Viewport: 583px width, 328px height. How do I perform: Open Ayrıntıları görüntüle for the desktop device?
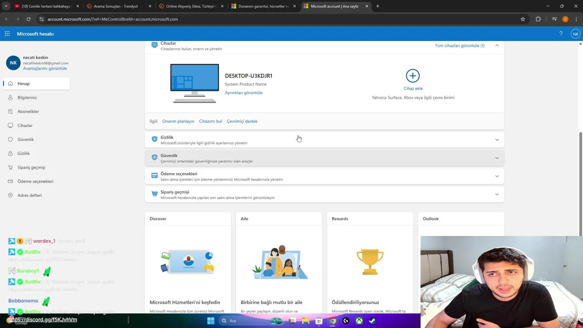(x=244, y=92)
